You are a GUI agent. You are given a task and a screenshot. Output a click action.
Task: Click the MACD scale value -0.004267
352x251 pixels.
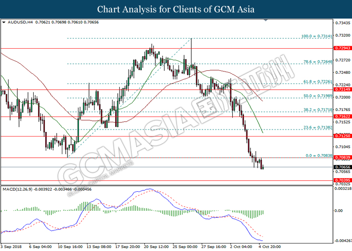(x=343, y=240)
